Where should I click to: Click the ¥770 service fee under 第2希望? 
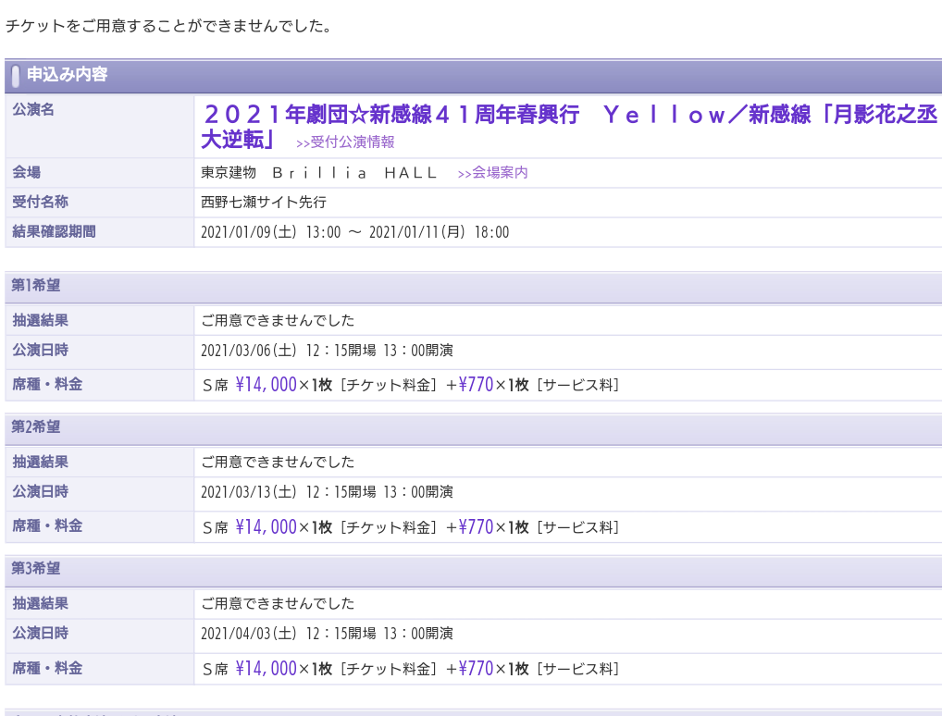coord(476,526)
